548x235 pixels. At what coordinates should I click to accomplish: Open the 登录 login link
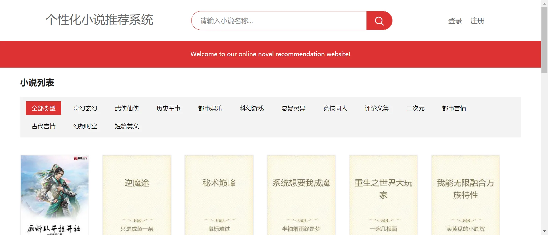pos(455,21)
